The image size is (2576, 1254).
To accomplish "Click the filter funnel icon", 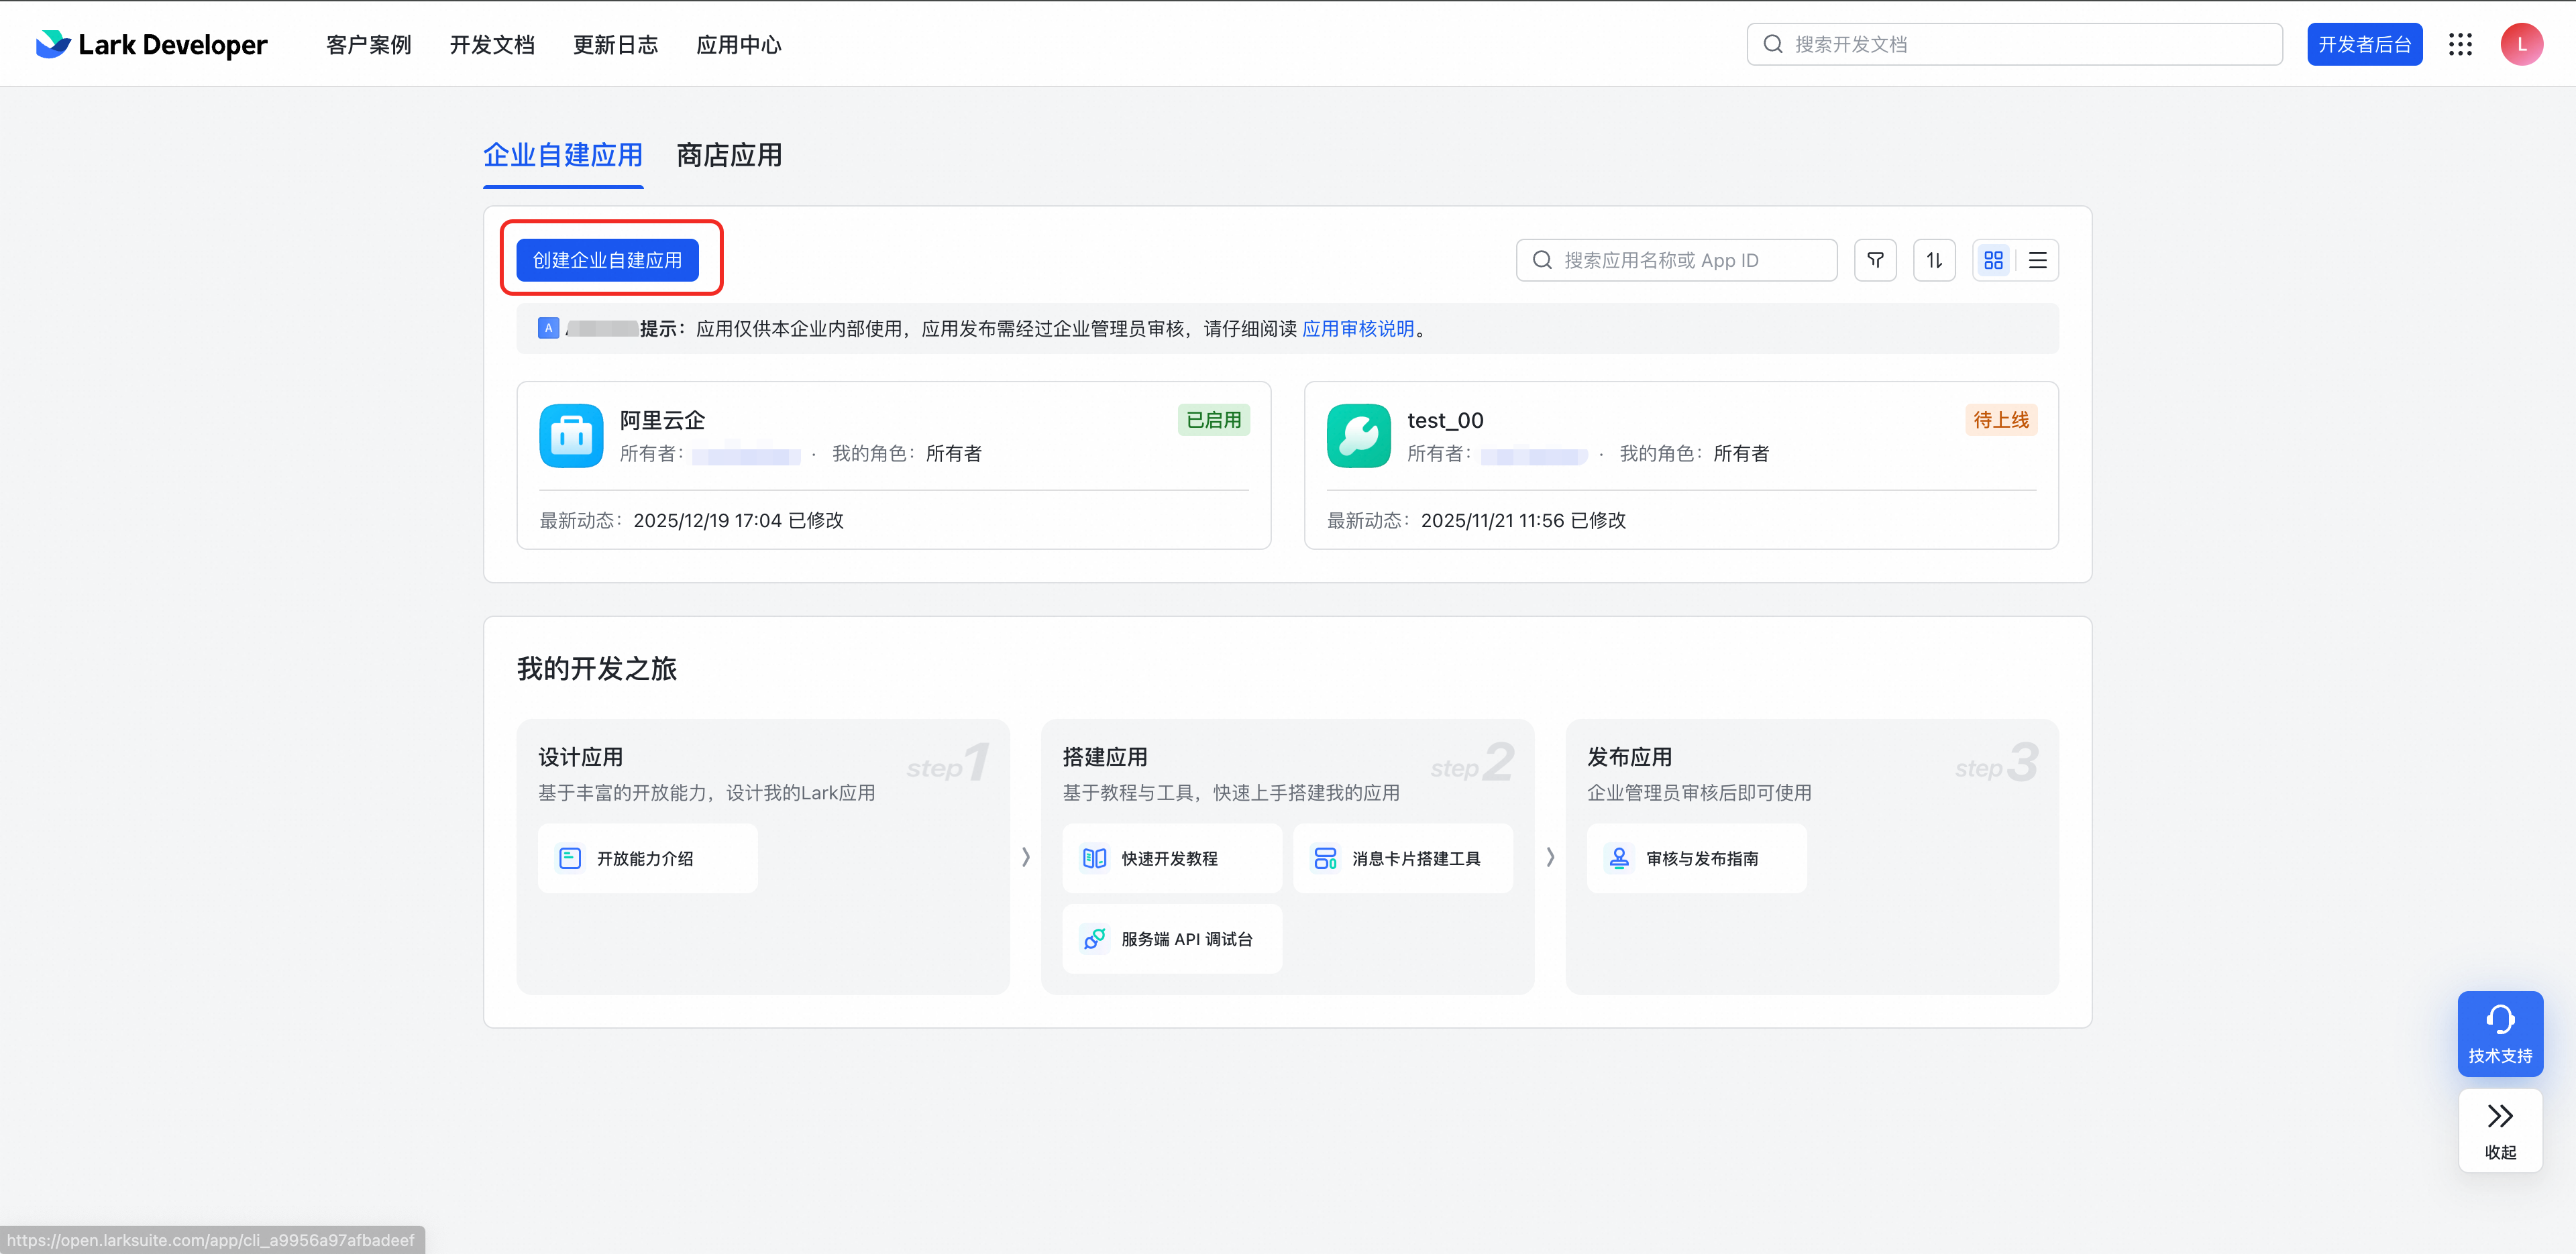I will click(1875, 260).
